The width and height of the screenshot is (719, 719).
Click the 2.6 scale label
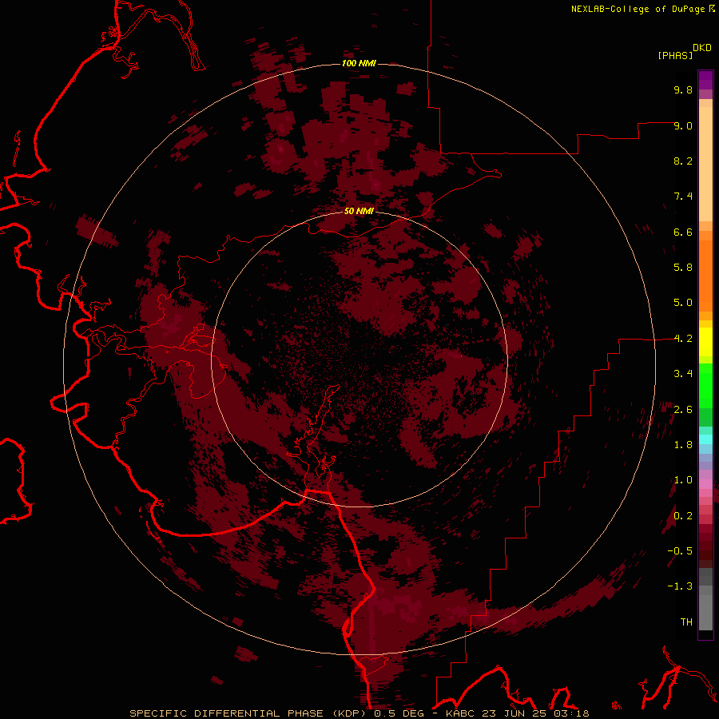pyautogui.click(x=683, y=410)
